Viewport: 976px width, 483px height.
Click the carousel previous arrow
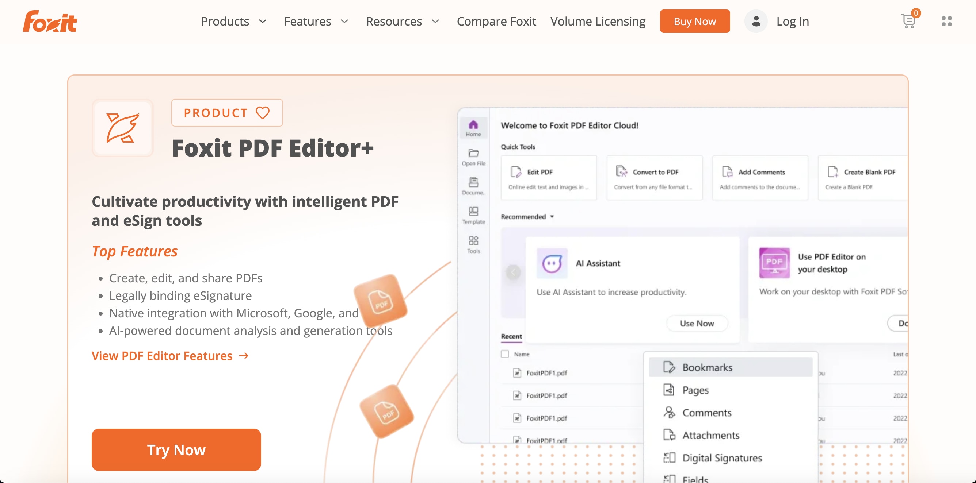pyautogui.click(x=513, y=272)
